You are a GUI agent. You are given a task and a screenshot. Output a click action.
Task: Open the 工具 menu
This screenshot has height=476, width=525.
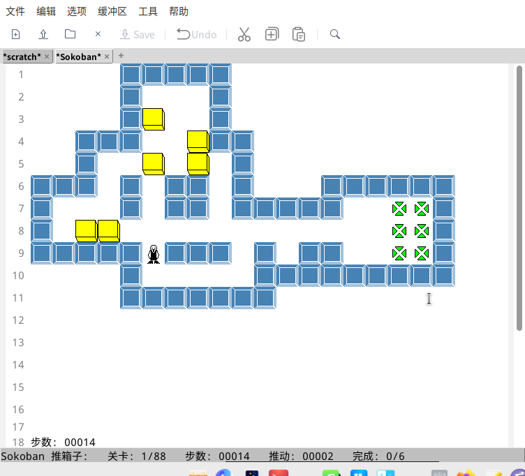(148, 11)
